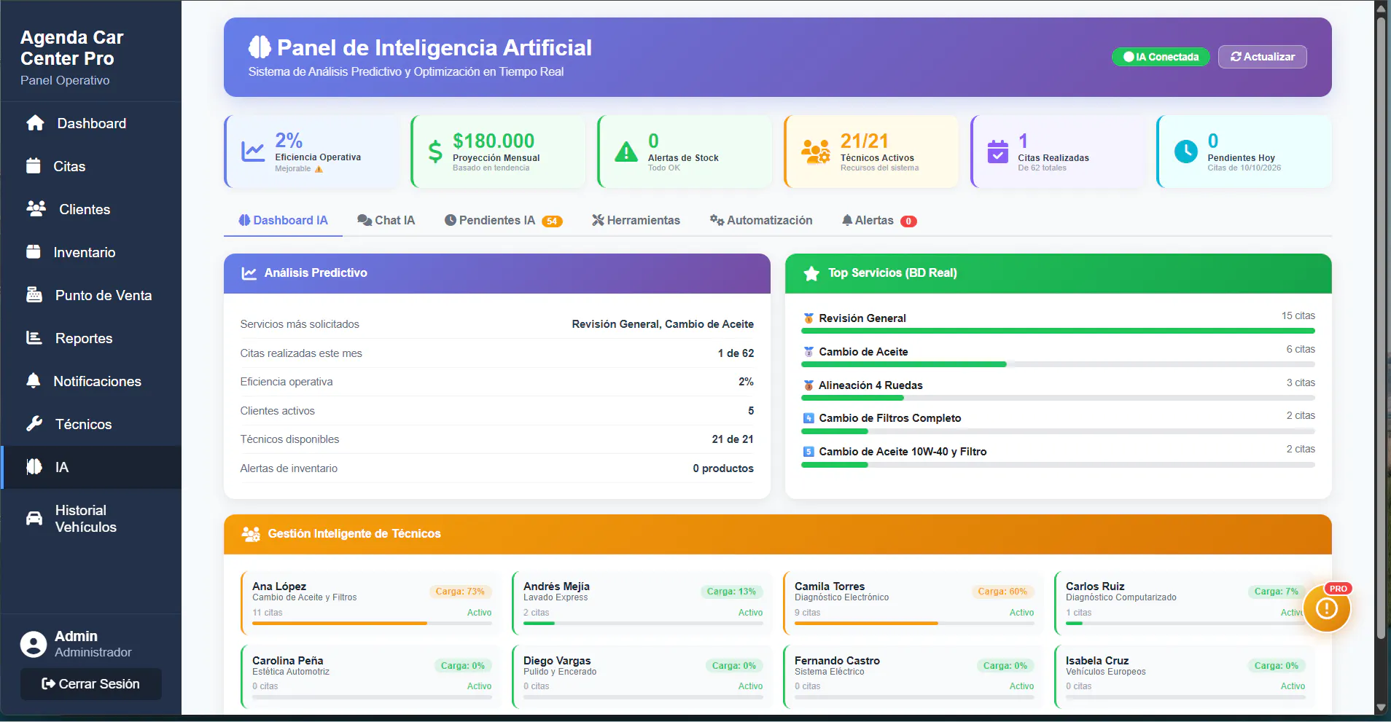The width and height of the screenshot is (1391, 722).
Task: Click the Actualizar refresh button
Action: tap(1263, 57)
